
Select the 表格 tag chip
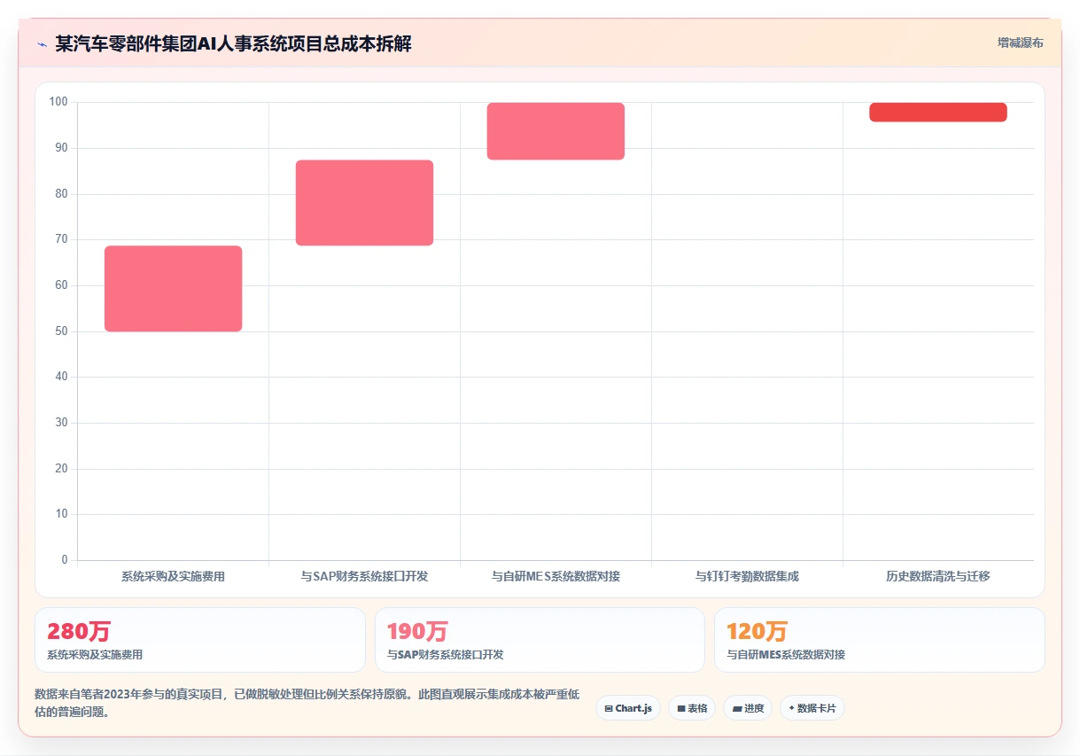pos(692,708)
